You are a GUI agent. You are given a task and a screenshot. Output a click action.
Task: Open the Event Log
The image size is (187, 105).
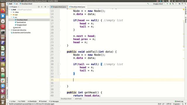click(x=179, y=101)
